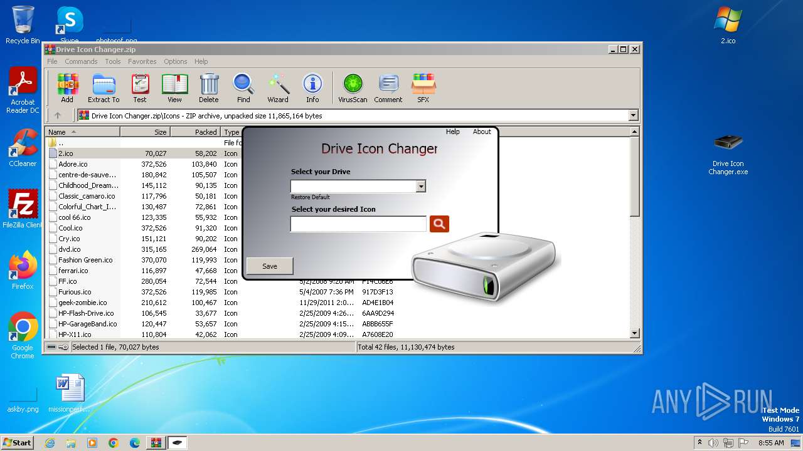Click the SFX toolbar icon
The width and height of the screenshot is (803, 451).
click(x=423, y=88)
